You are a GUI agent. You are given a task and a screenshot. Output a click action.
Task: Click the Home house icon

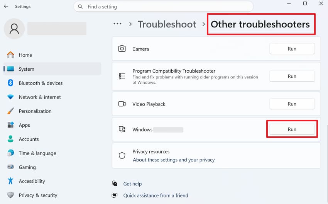[x=10, y=55]
